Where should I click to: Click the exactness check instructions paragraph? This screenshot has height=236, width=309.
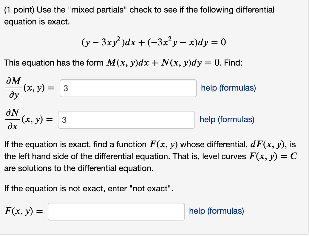coord(149,156)
